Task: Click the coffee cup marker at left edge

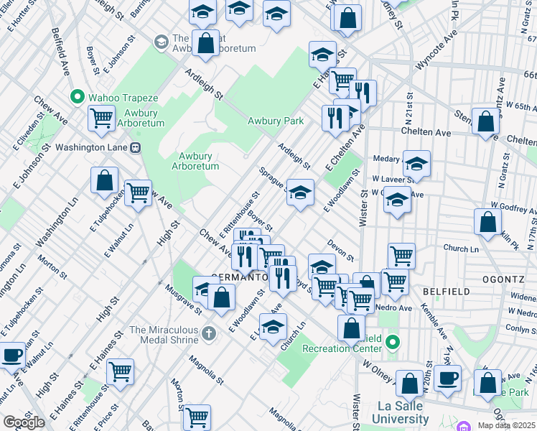Action: [x=12, y=356]
